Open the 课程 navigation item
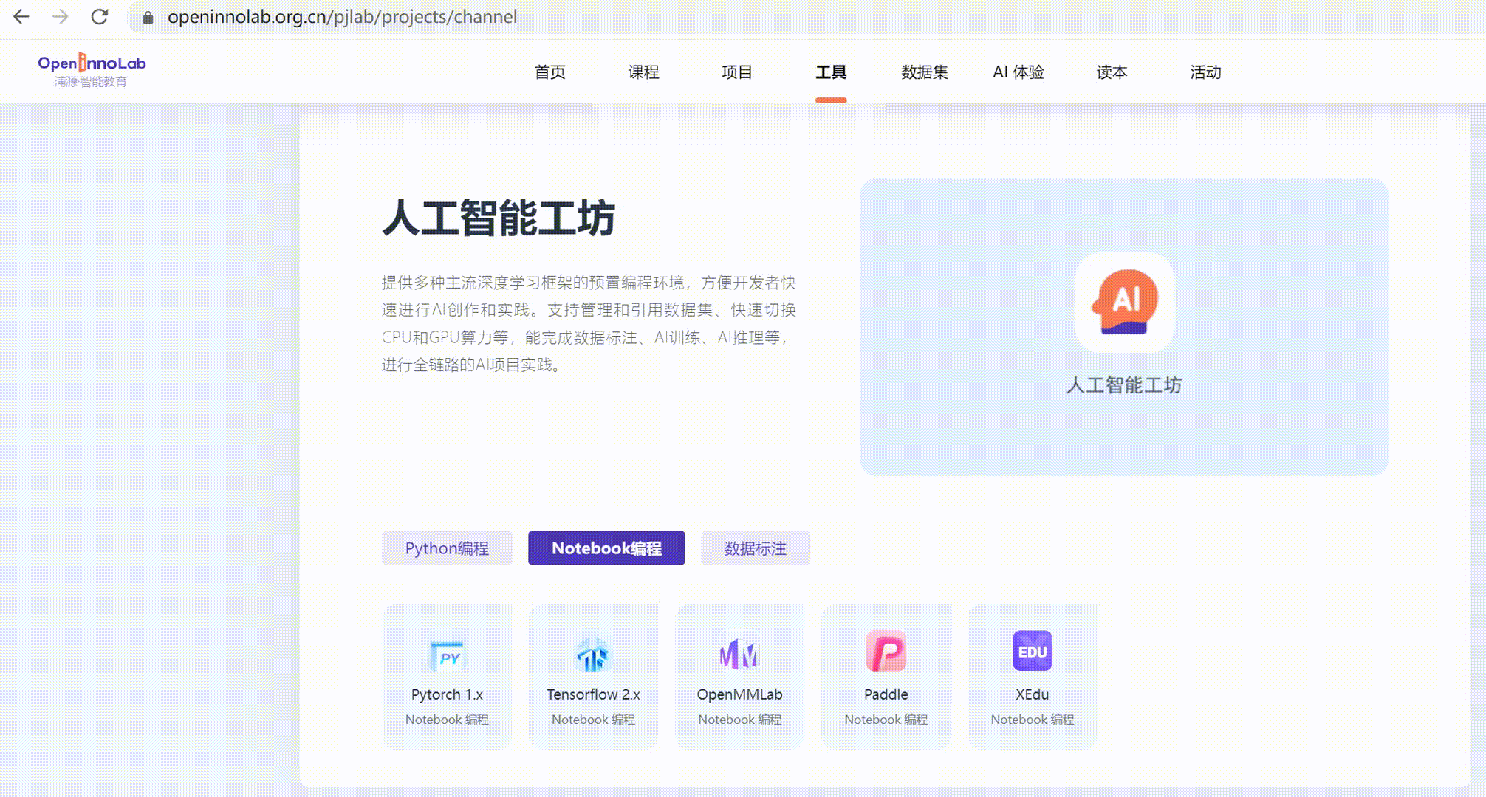 click(x=643, y=72)
